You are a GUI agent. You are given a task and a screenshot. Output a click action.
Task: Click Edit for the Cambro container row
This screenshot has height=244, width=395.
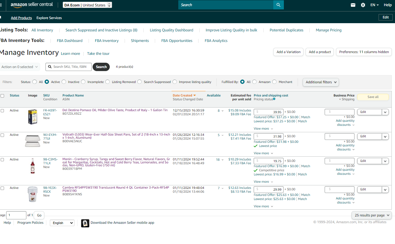pos(369,189)
